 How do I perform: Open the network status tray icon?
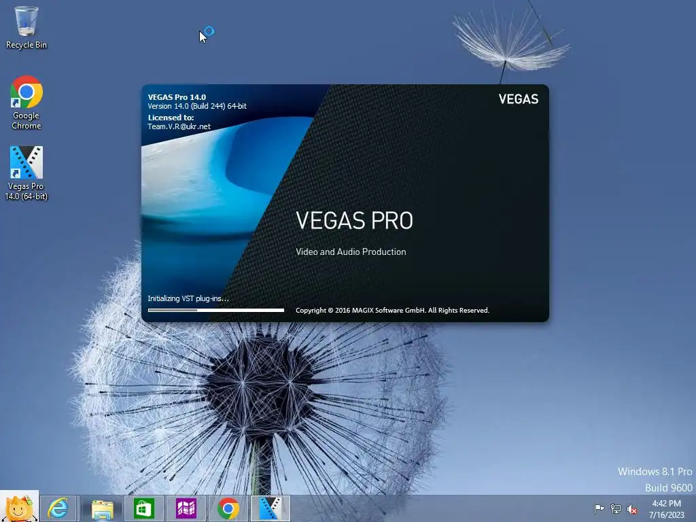[616, 508]
